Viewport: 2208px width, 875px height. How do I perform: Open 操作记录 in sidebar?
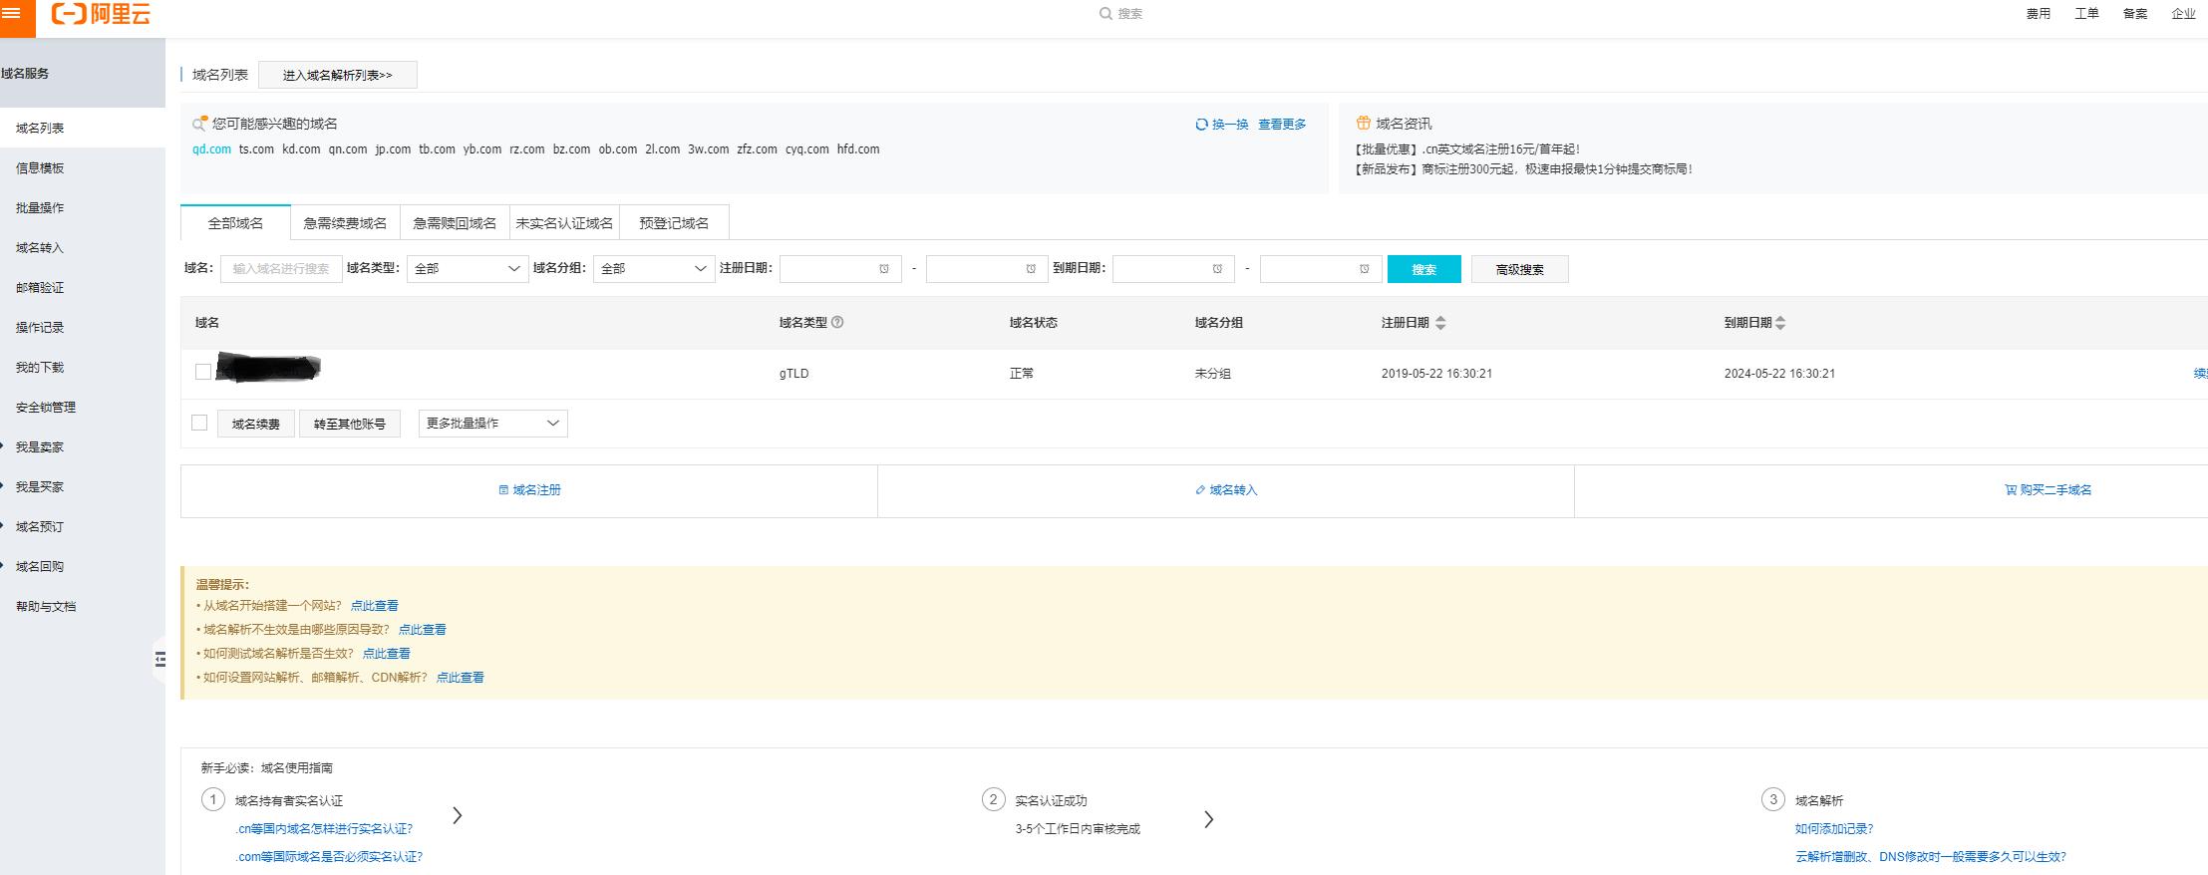[40, 328]
